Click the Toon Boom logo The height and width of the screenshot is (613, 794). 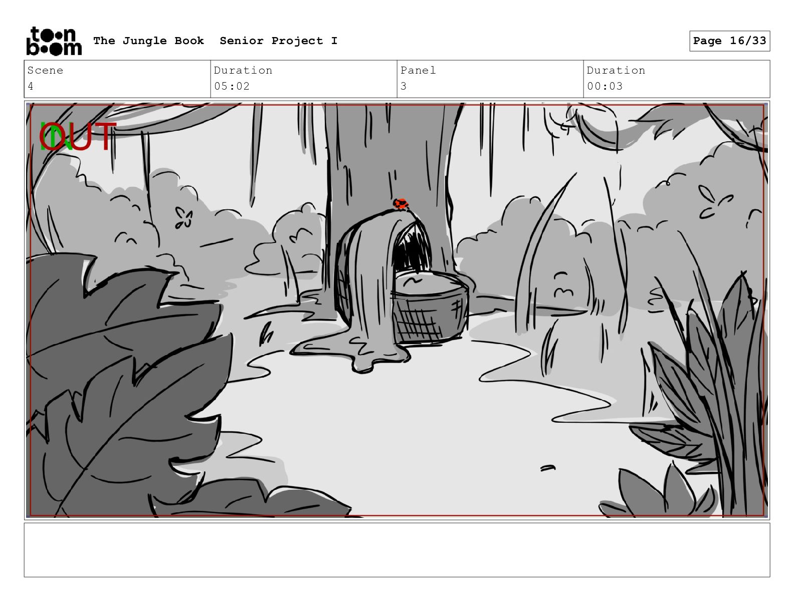54,41
